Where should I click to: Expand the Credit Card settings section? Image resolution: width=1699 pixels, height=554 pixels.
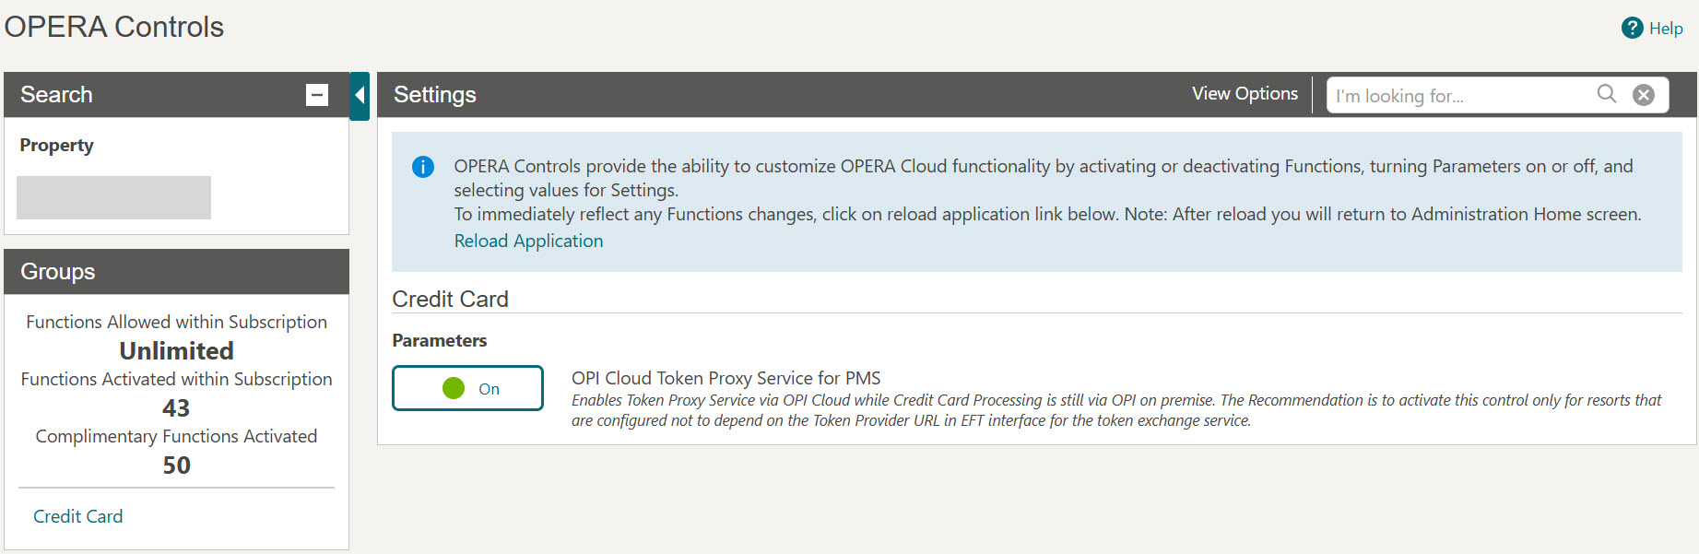[450, 299]
